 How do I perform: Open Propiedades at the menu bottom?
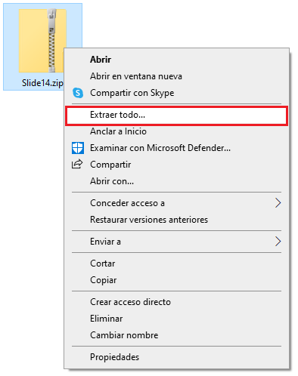pyautogui.click(x=176, y=357)
